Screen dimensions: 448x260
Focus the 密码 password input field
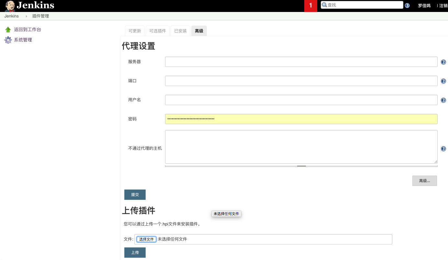coord(301,119)
